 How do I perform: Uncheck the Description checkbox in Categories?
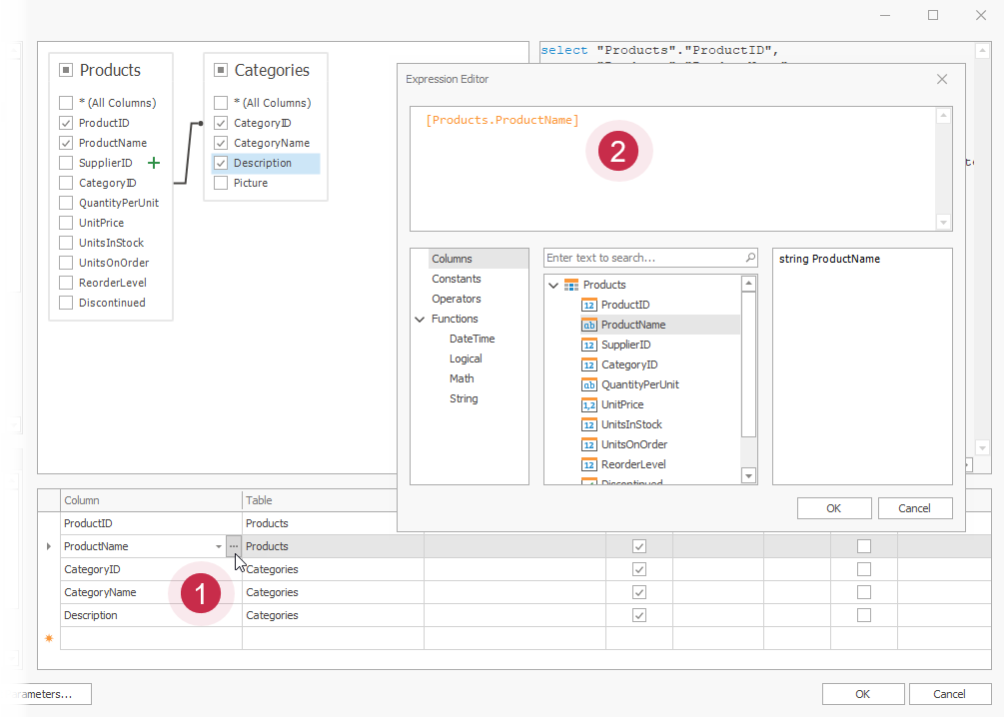[221, 162]
